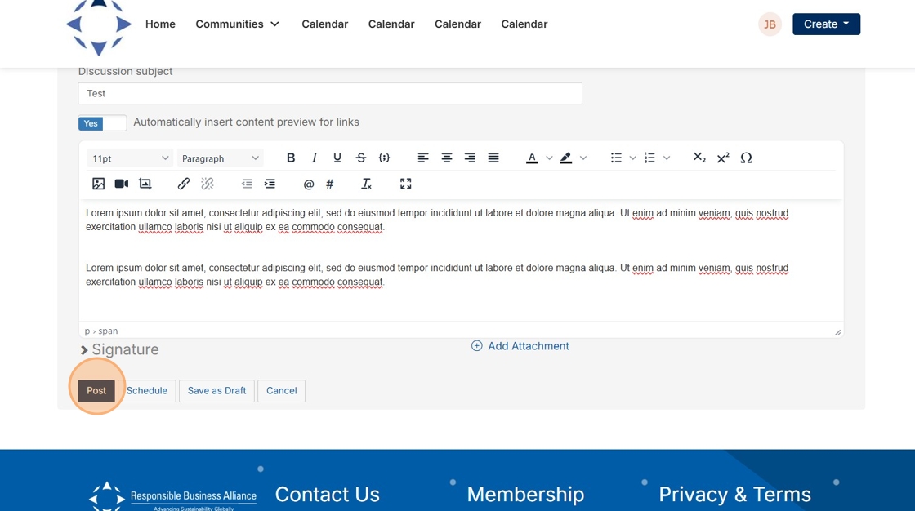
Task: Open the Contact Us footer link
Action: (x=328, y=495)
